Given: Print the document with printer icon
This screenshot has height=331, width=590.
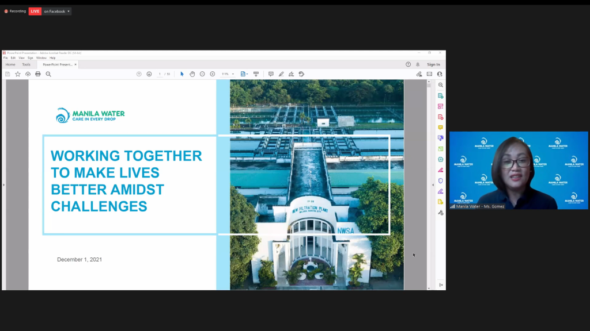Looking at the screenshot, I should 38,74.
